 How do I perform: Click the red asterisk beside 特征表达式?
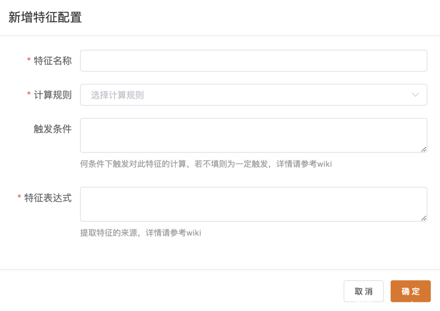pos(19,197)
